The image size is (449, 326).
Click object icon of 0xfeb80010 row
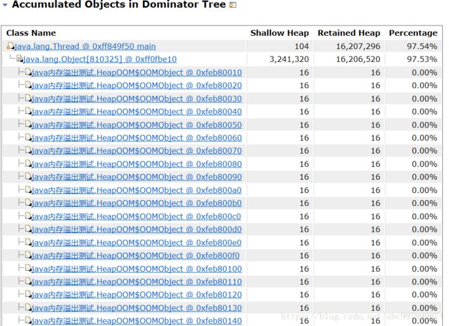click(x=28, y=72)
